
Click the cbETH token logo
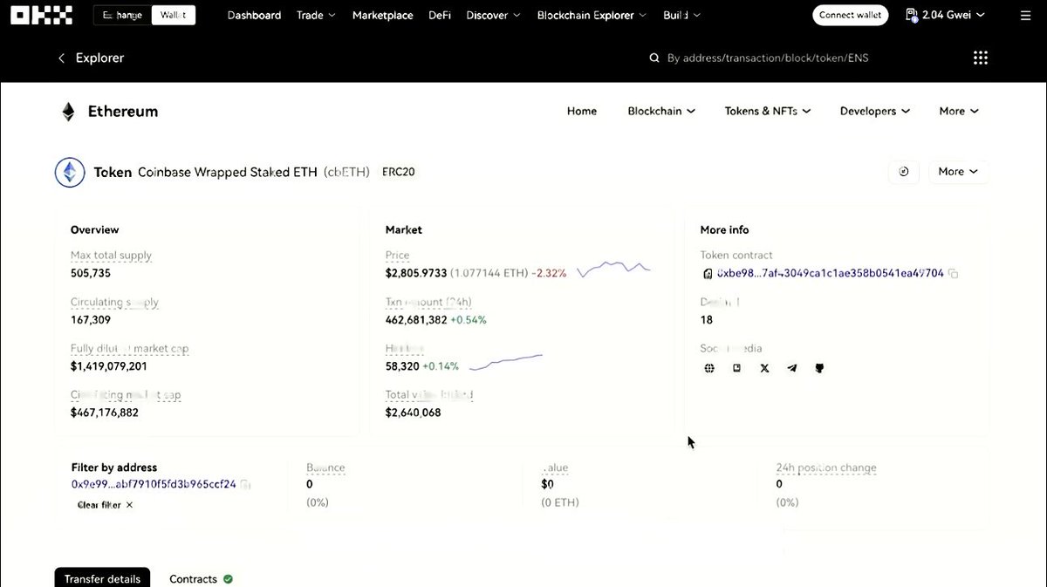[70, 173]
